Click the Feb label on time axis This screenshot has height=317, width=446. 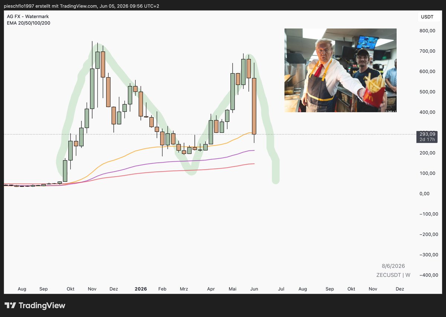pyautogui.click(x=162, y=289)
